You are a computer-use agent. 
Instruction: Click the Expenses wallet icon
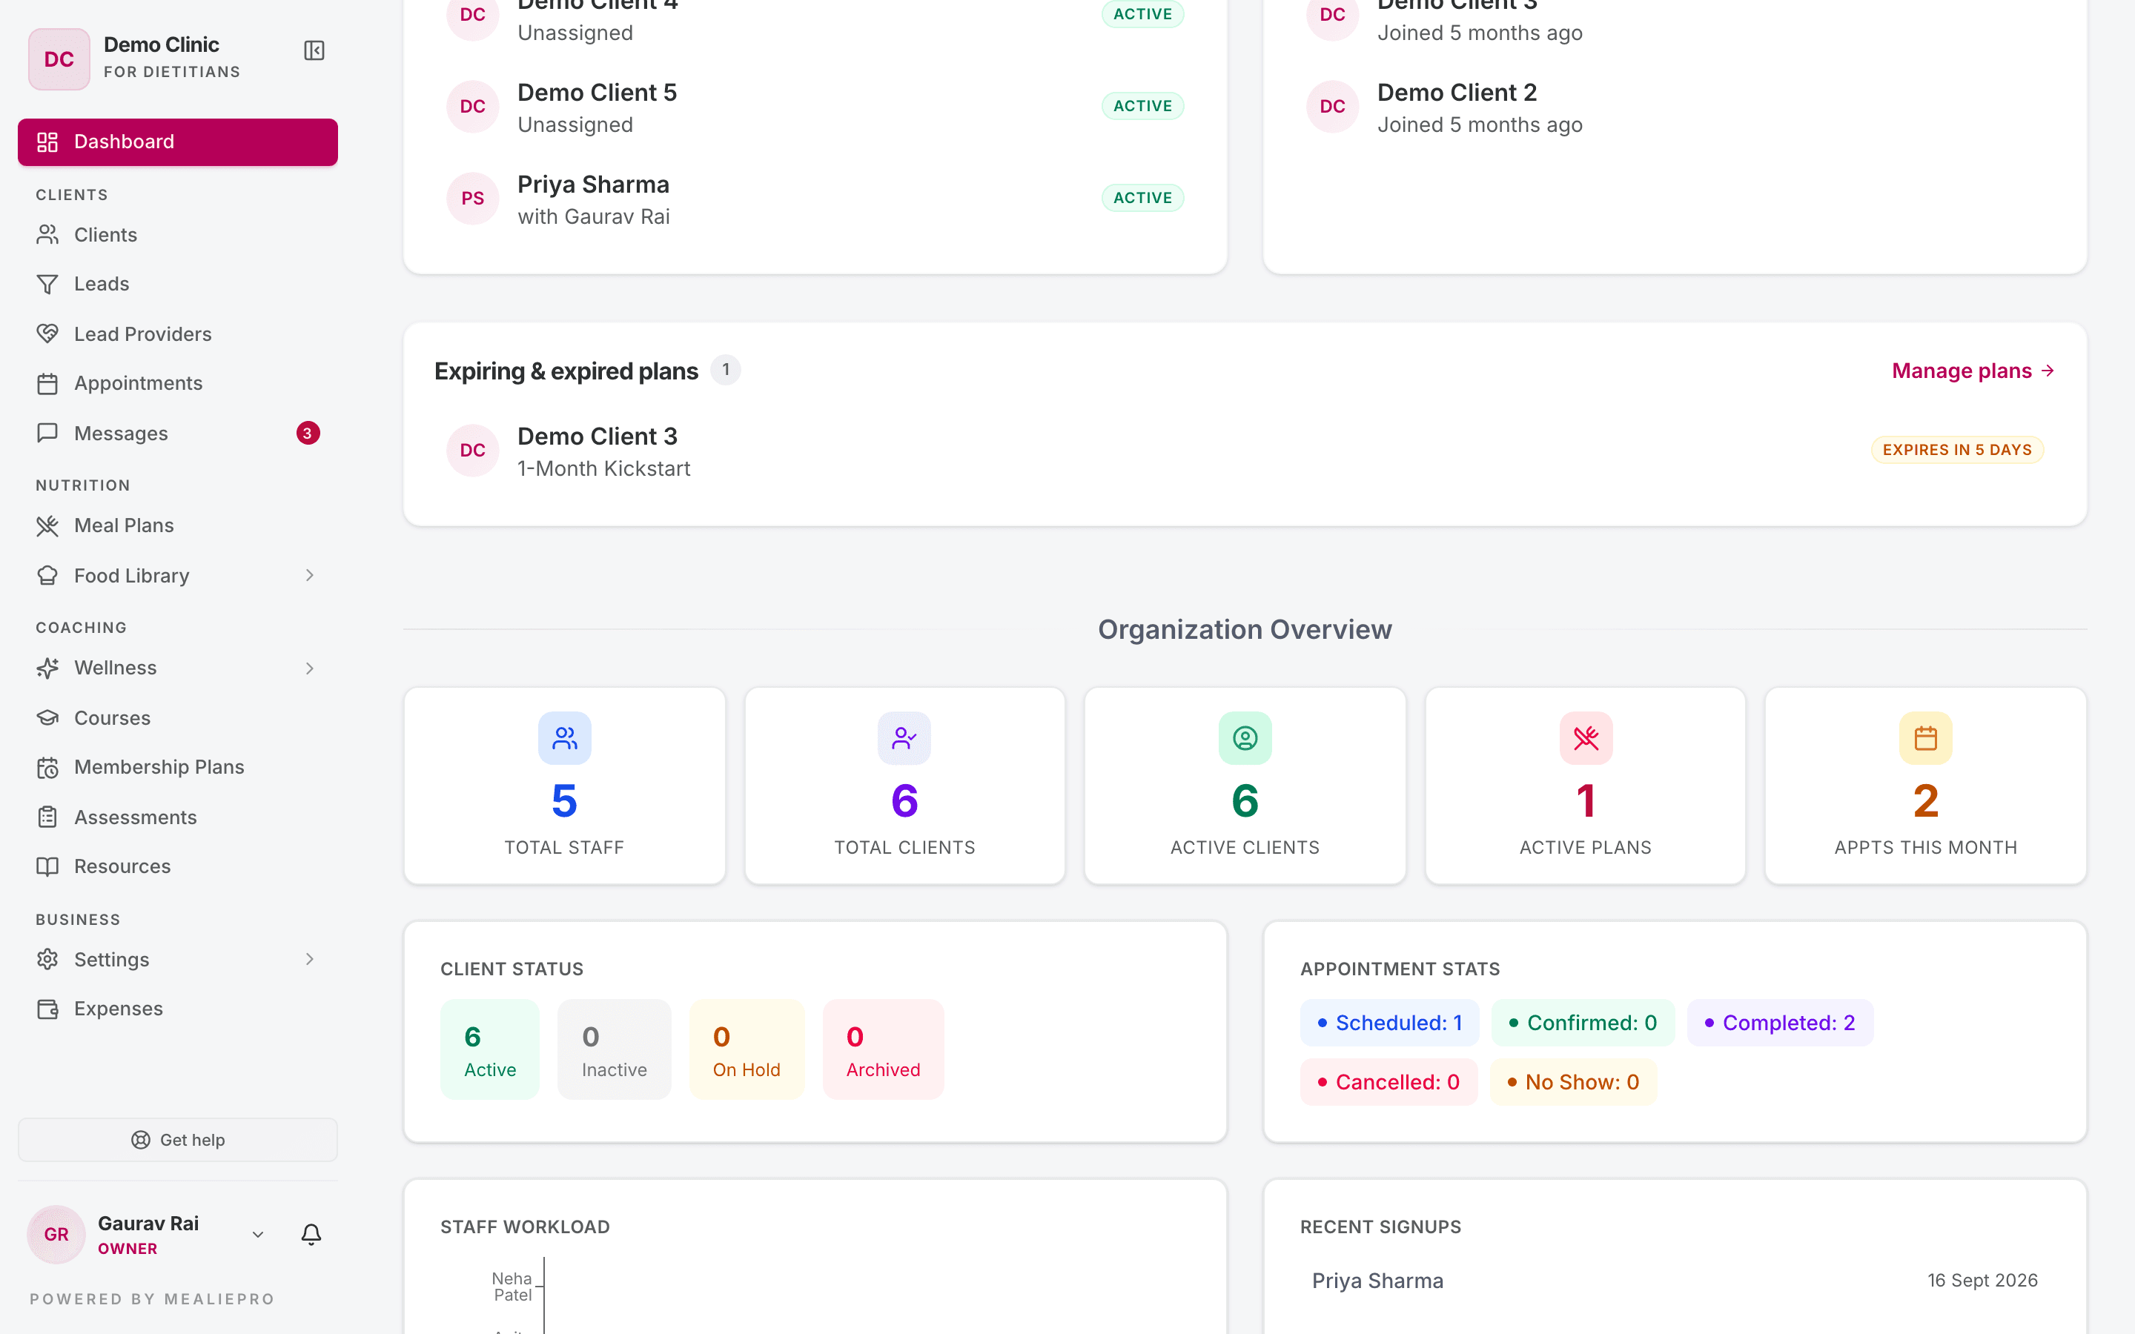(x=47, y=1009)
